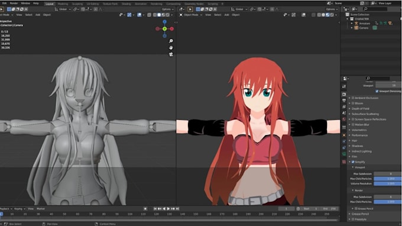Toggle the Viewport Denoising checkbox
This screenshot has height=226, width=402.
pos(377,91)
